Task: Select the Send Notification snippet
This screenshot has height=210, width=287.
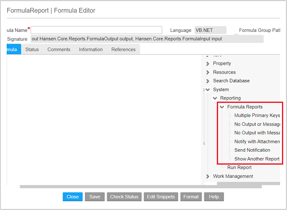Action: tap(252, 150)
